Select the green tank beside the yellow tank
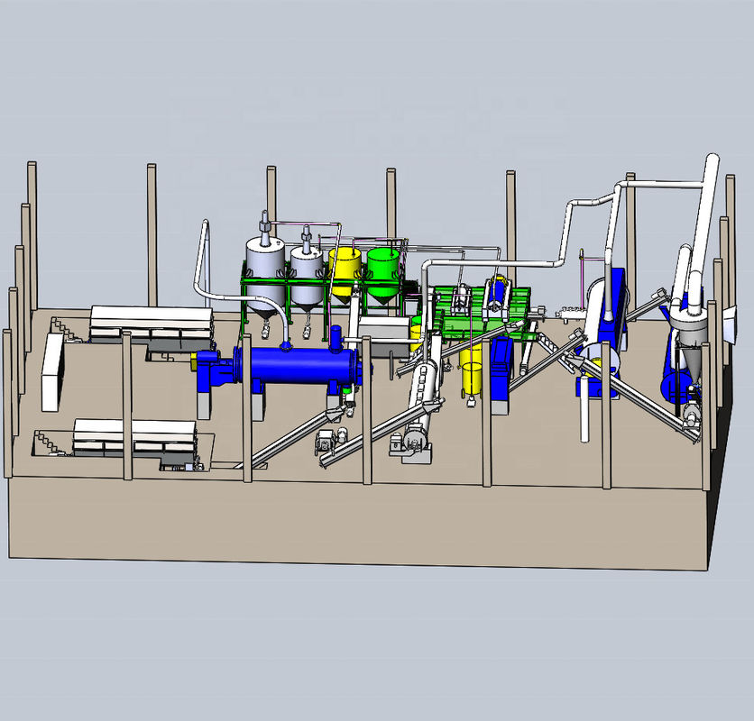 pos(383,276)
